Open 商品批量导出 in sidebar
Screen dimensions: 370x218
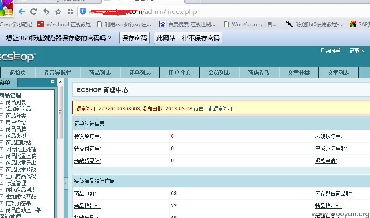[x=21, y=163]
